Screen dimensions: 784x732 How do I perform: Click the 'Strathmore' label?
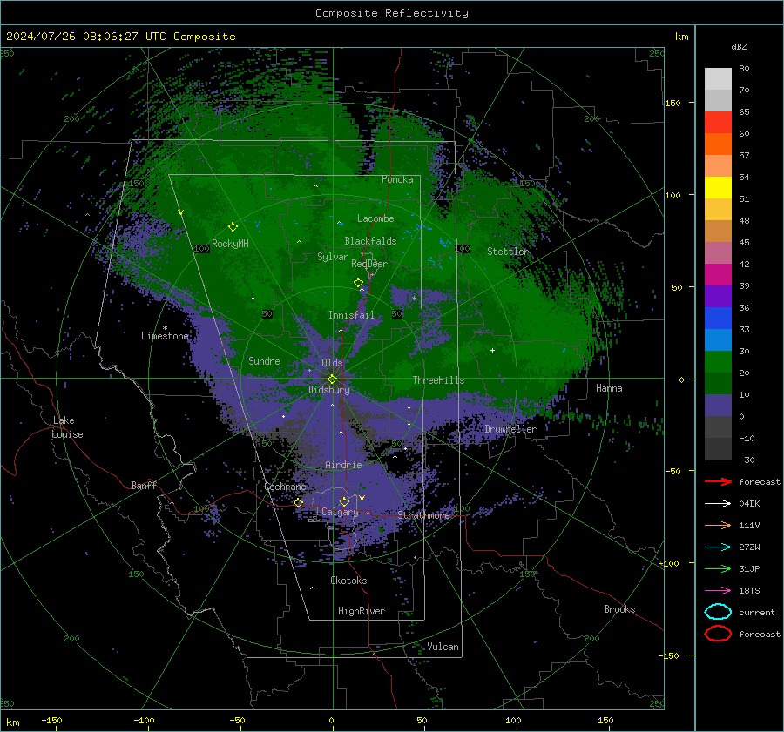click(x=424, y=515)
